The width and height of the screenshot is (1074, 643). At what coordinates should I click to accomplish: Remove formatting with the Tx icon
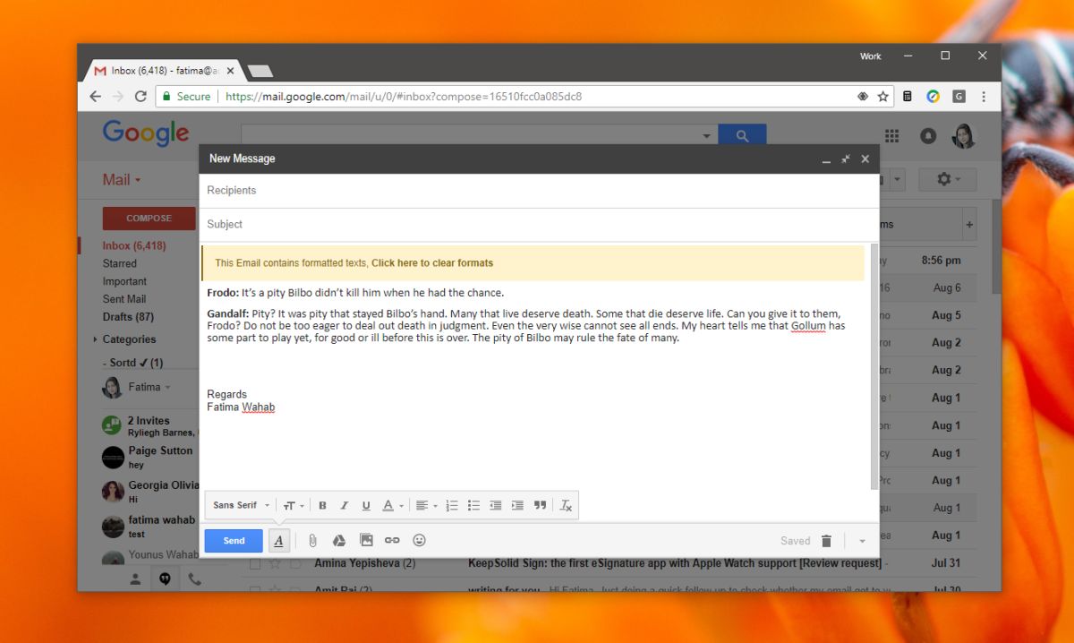pos(566,506)
